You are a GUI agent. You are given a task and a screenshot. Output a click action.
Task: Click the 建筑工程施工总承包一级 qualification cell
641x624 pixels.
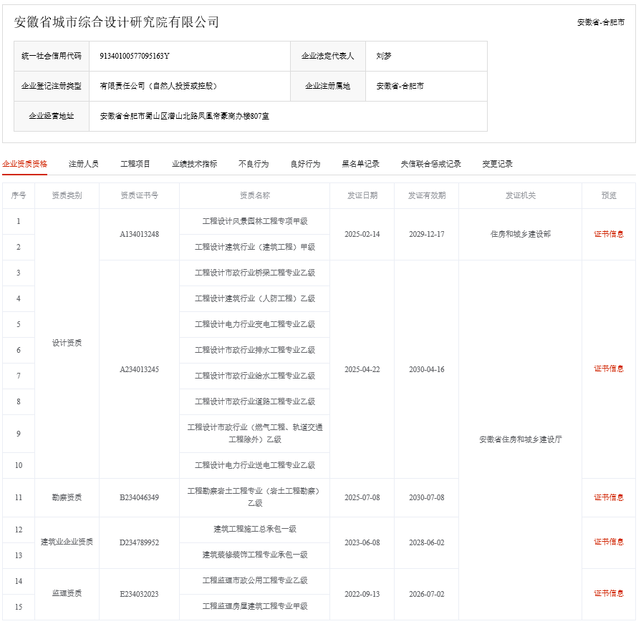pyautogui.click(x=254, y=529)
